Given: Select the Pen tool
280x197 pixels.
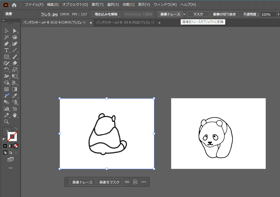Looking at the screenshot, I should click(x=7, y=44).
